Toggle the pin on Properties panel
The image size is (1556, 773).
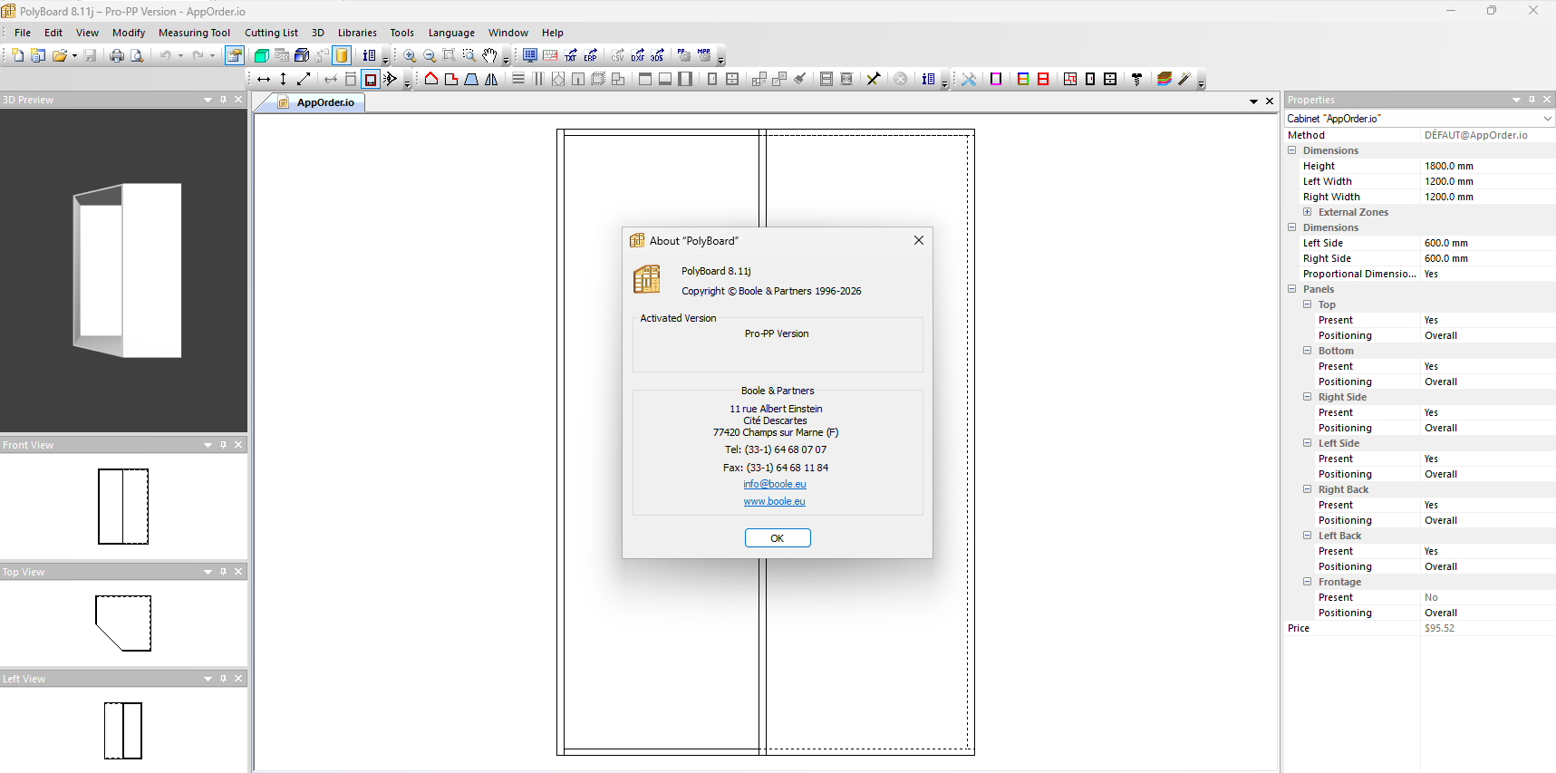coord(1532,100)
